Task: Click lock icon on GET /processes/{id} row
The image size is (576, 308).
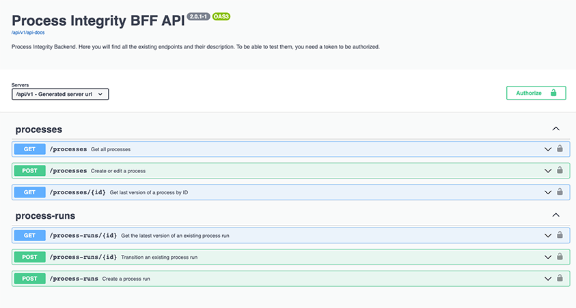Action: point(560,191)
